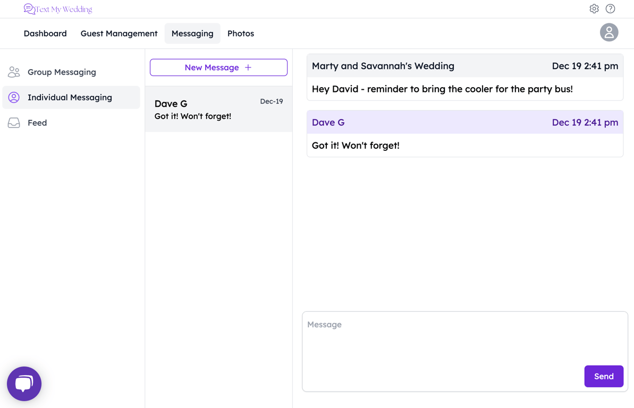The width and height of the screenshot is (634, 408).
Task: Click the Individual Messaging person icon
Action: point(14,97)
